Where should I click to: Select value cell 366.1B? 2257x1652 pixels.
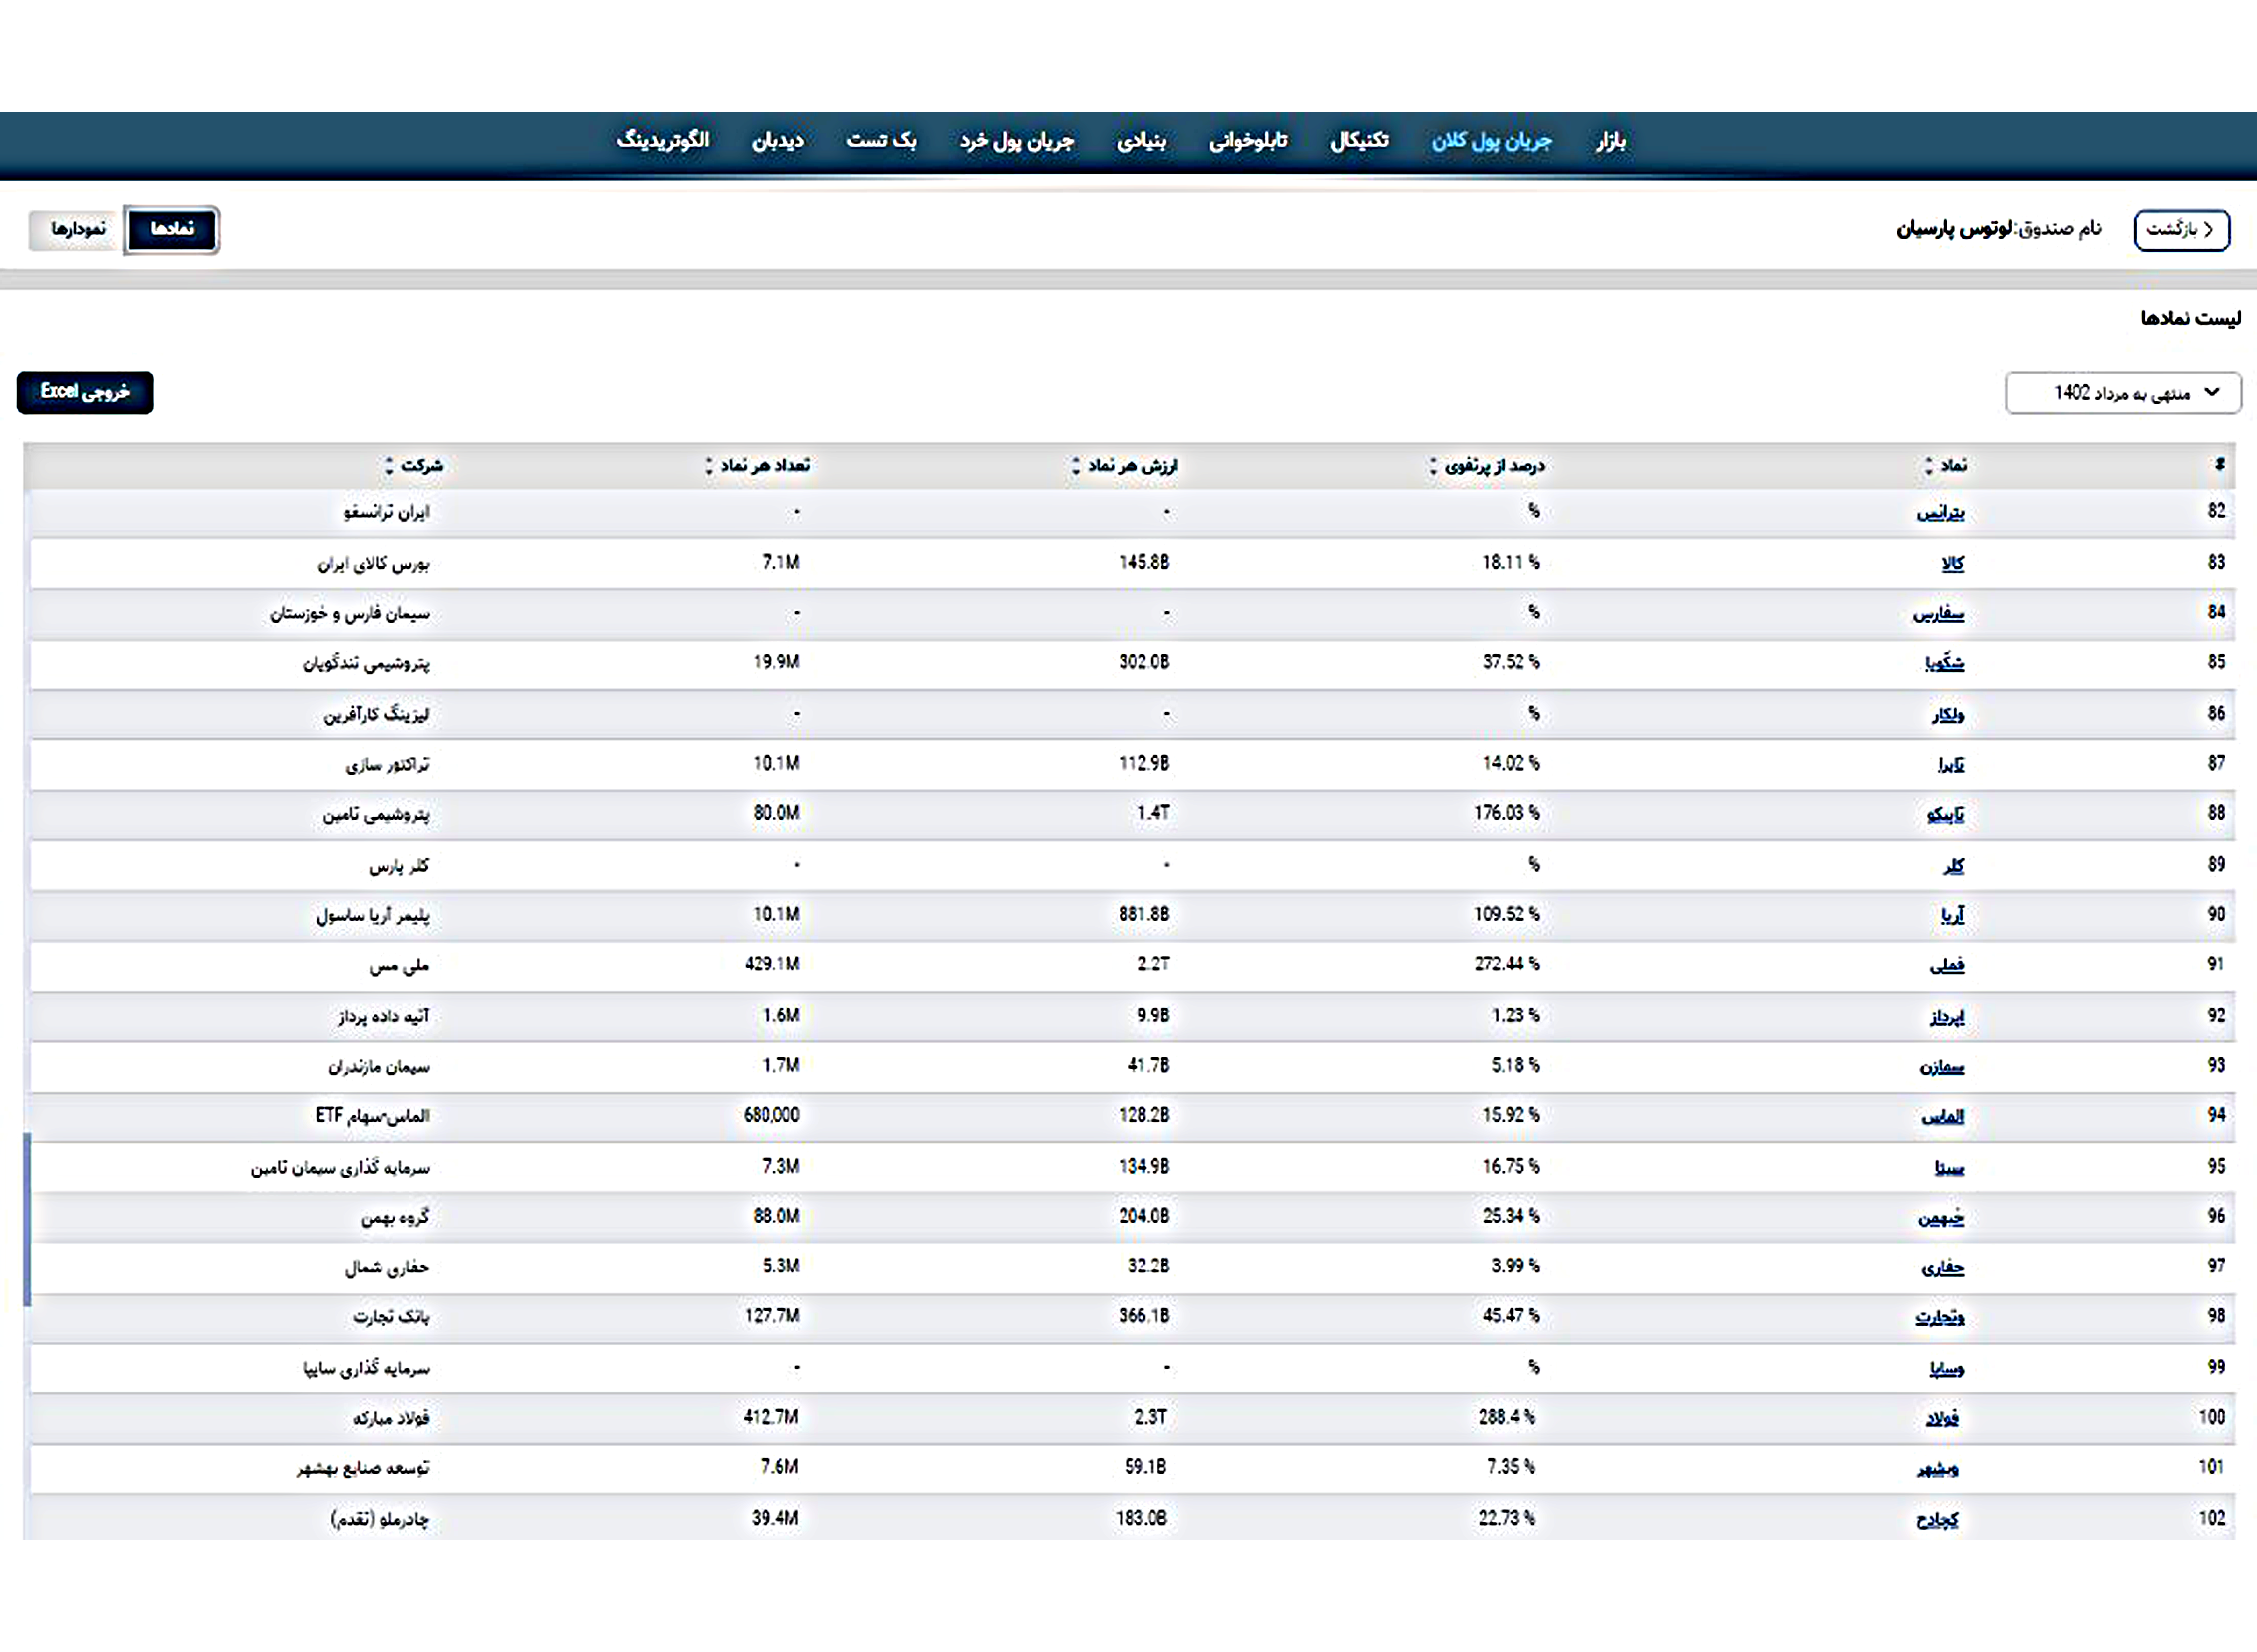pos(1144,1316)
